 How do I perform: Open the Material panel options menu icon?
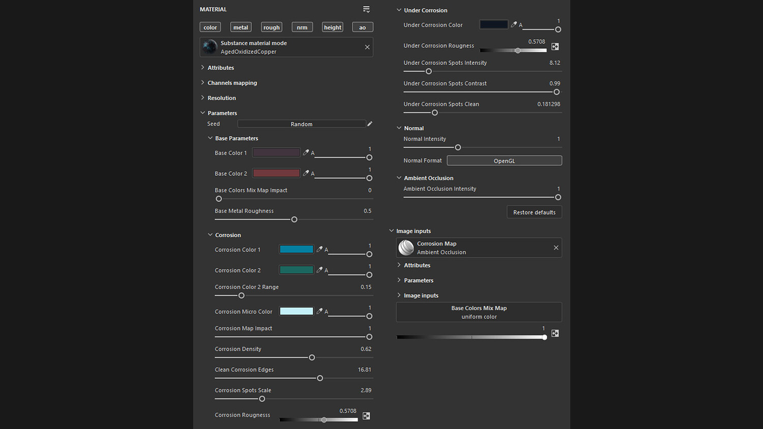[366, 9]
